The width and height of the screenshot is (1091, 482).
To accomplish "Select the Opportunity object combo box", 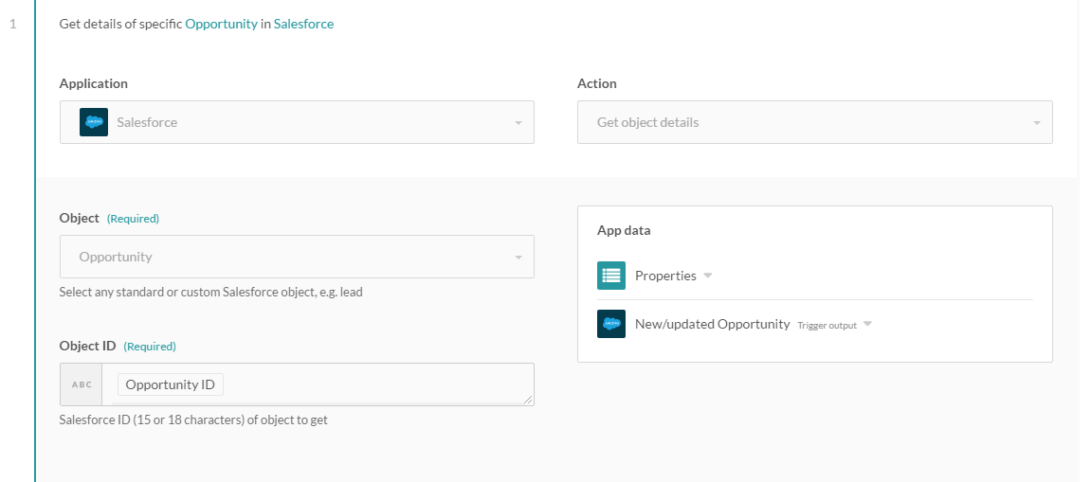I will point(297,257).
